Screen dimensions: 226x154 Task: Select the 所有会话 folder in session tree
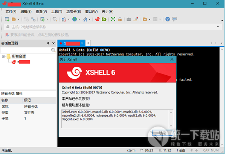(20, 56)
